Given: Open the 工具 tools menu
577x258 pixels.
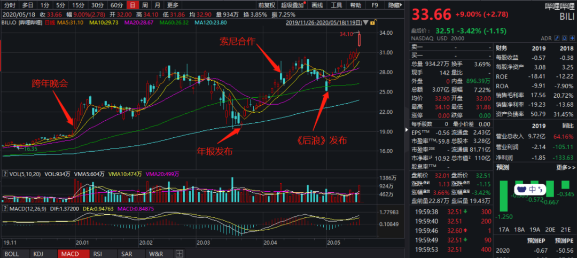Looking at the screenshot, I should click(x=337, y=5).
